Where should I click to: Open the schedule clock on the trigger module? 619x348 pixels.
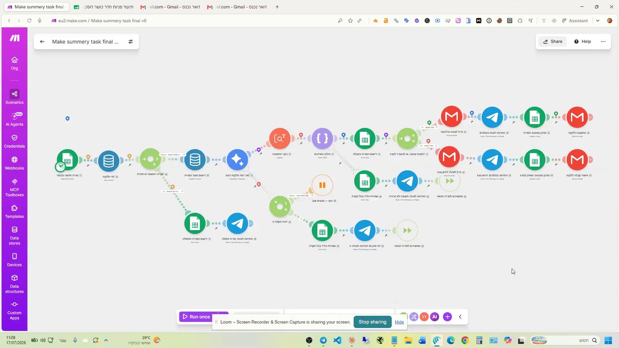pos(60,167)
